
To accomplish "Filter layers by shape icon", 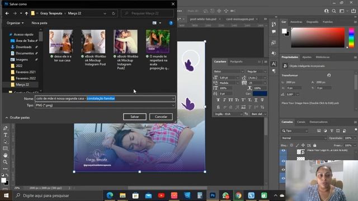I will tap(338, 131).
